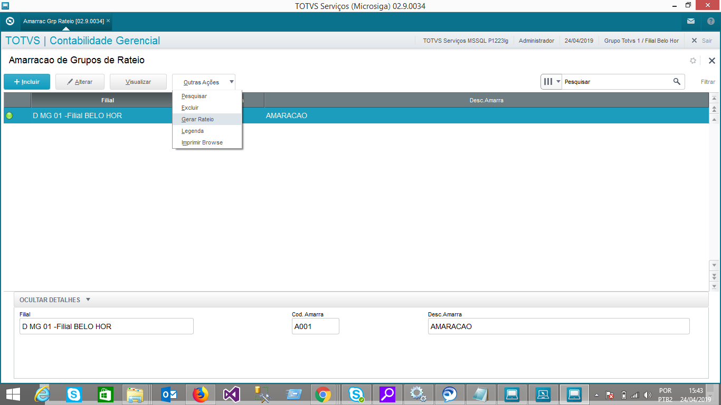The width and height of the screenshot is (721, 405).
Task: Click the Filial detail input field
Action: [107, 326]
